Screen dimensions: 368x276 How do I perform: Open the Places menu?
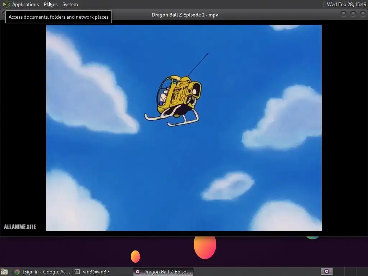50,4
